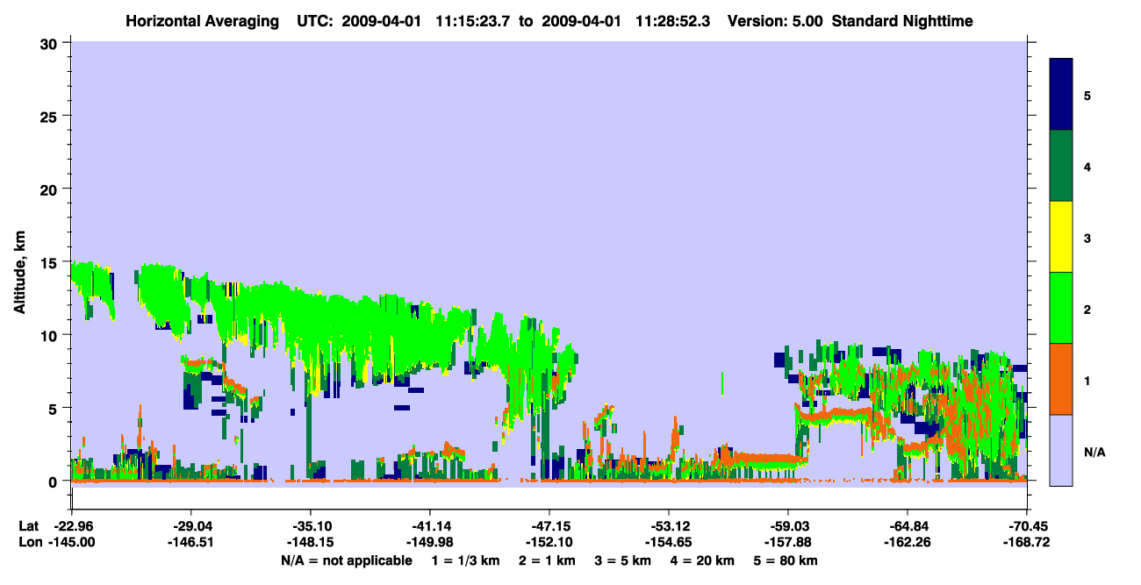
Task: Click latitude value -41.14
Action: pos(429,526)
